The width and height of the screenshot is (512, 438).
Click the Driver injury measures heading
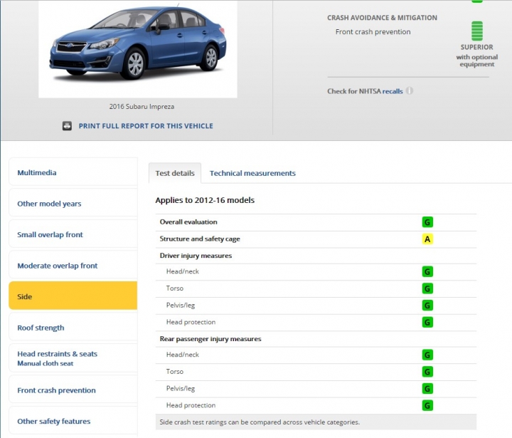196,256
